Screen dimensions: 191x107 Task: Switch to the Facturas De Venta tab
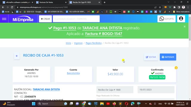tap(51, 2)
